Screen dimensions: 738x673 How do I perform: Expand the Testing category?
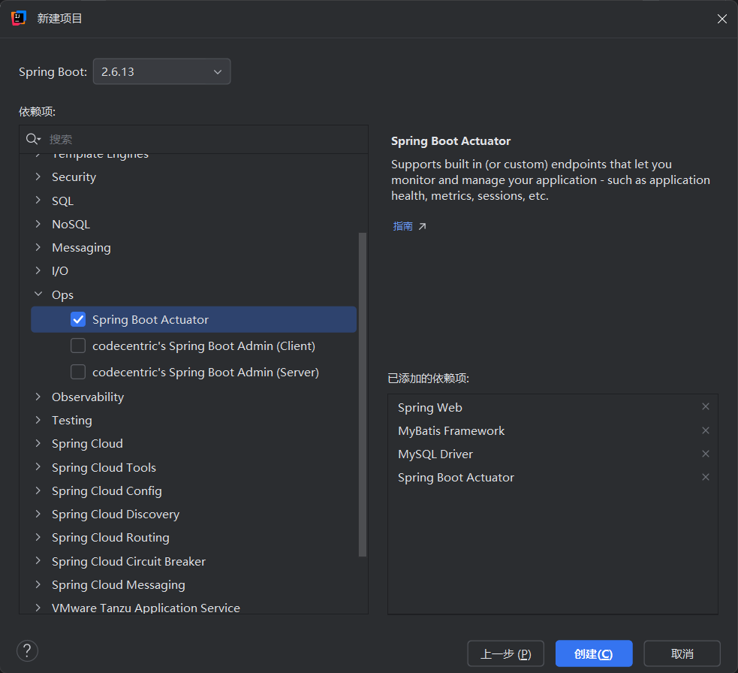tap(38, 420)
